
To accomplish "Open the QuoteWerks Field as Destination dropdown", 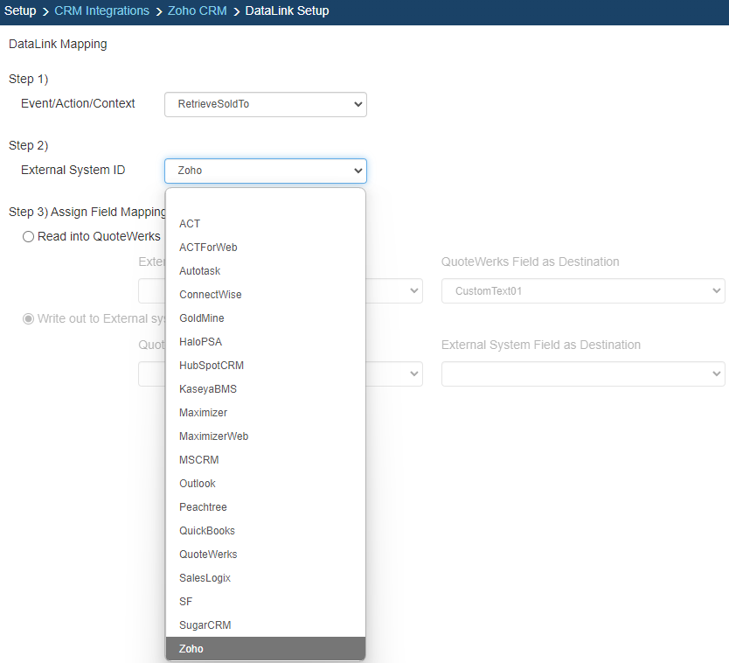I will (x=582, y=291).
